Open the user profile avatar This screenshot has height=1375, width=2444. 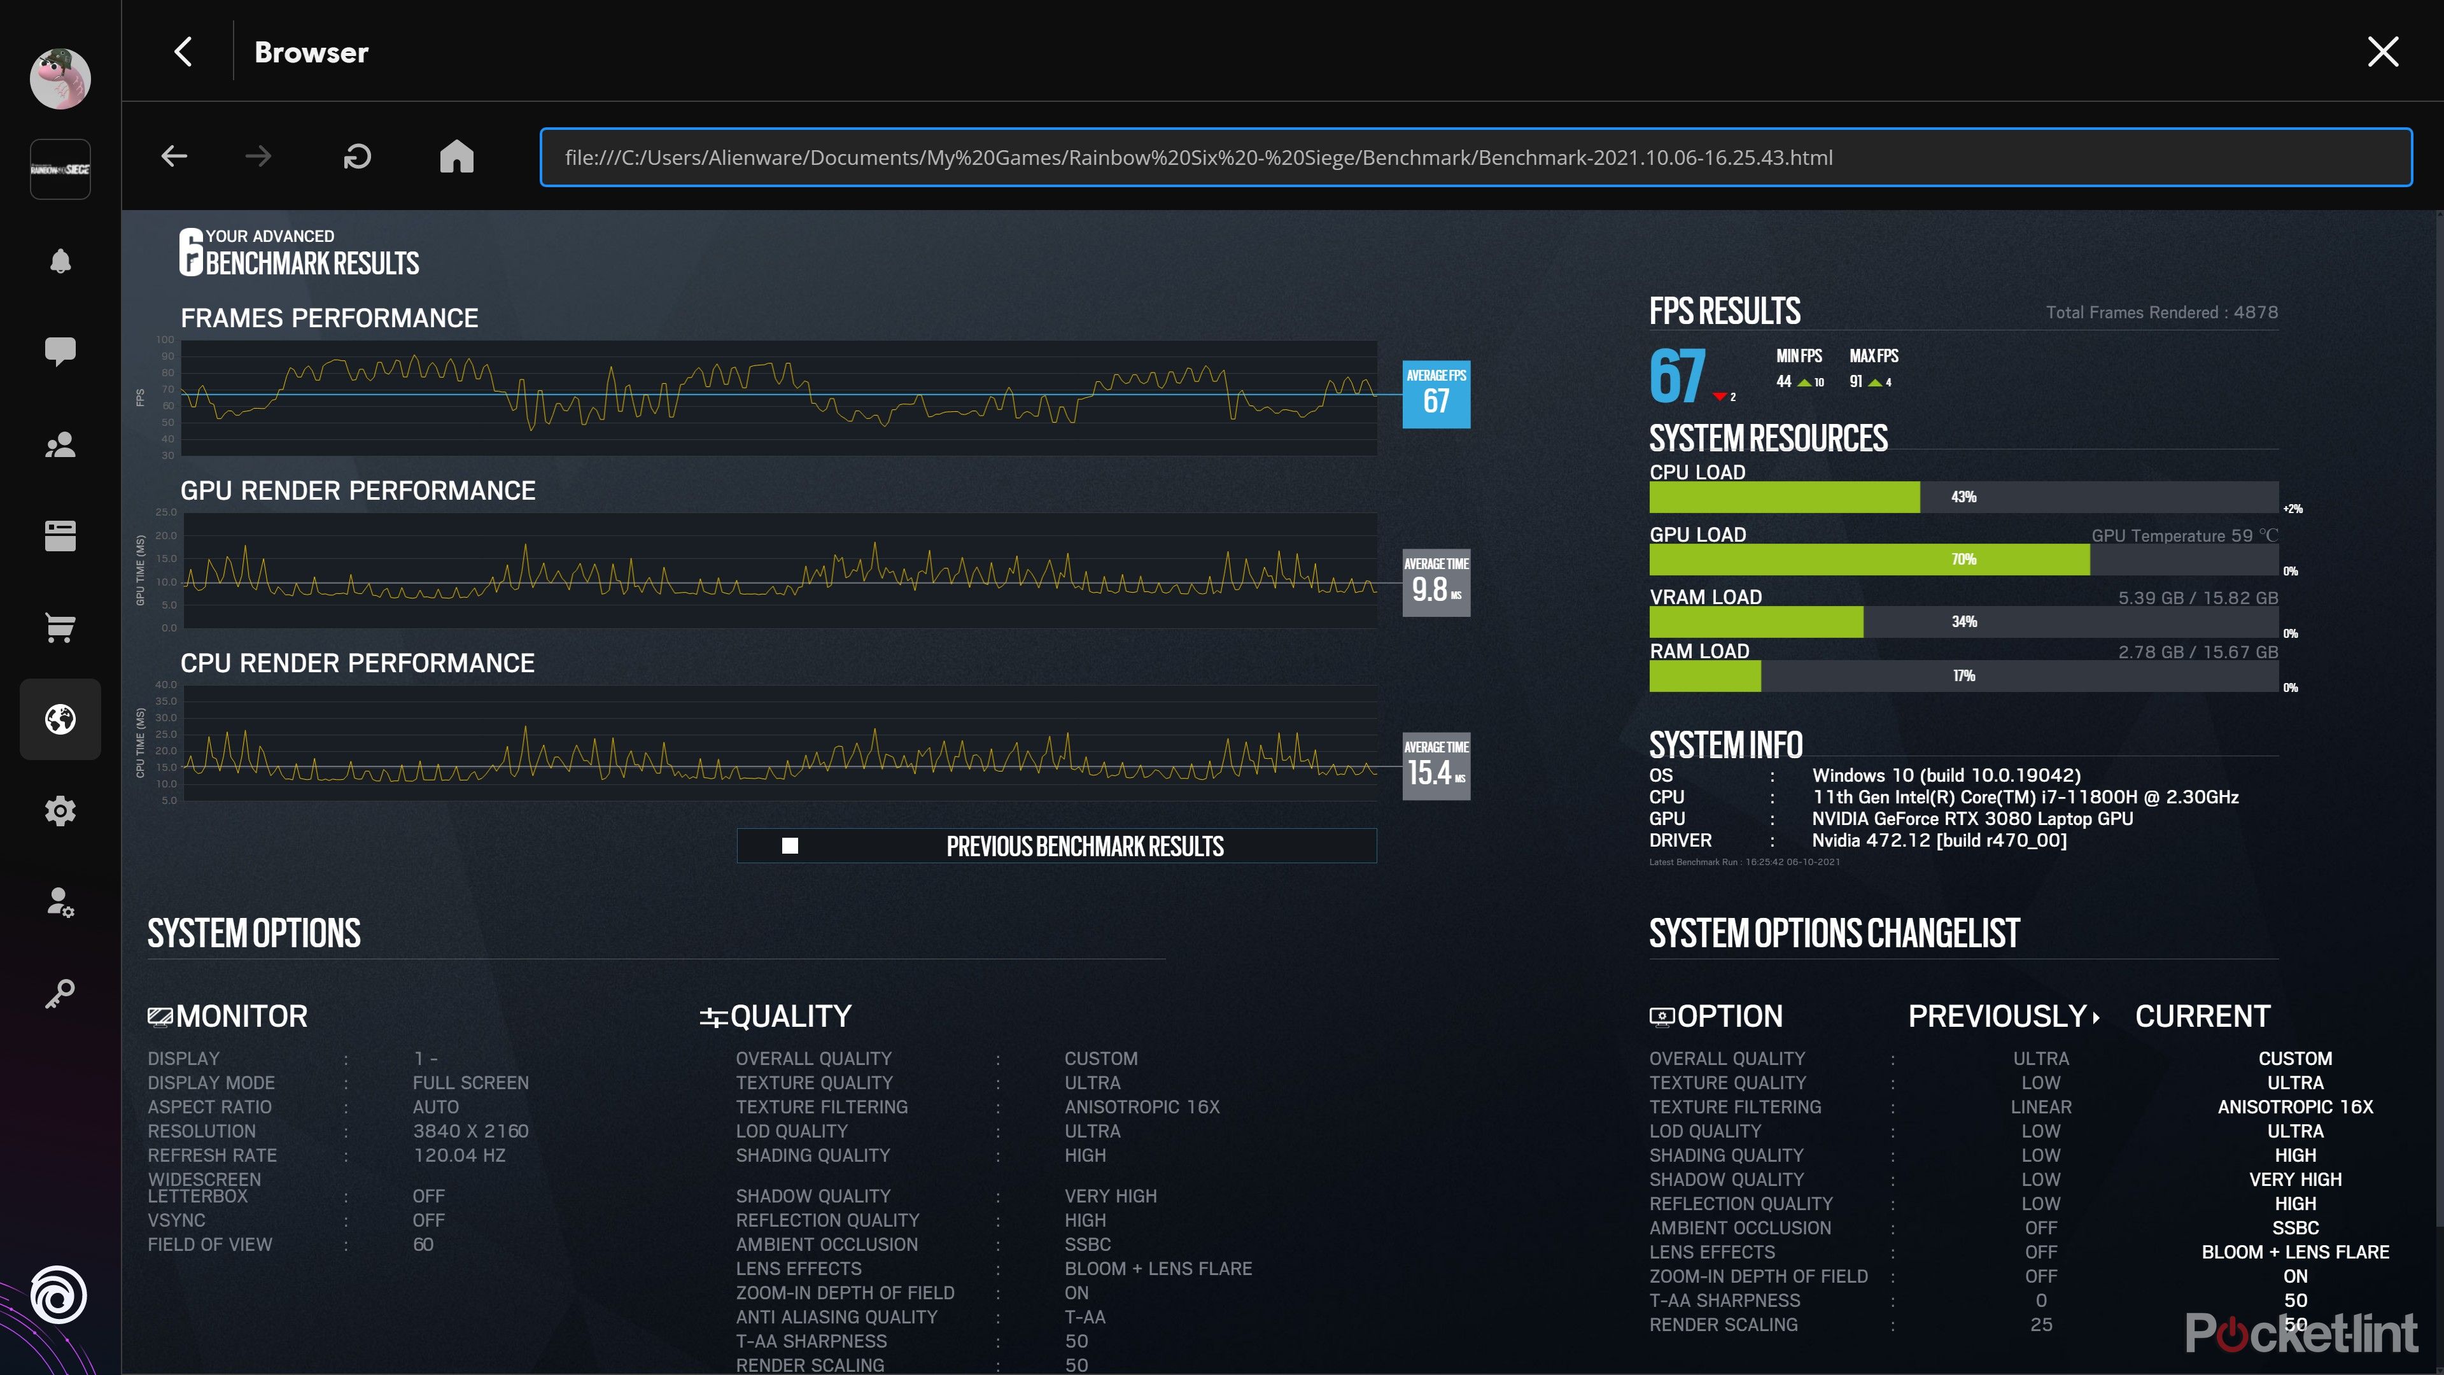point(60,80)
